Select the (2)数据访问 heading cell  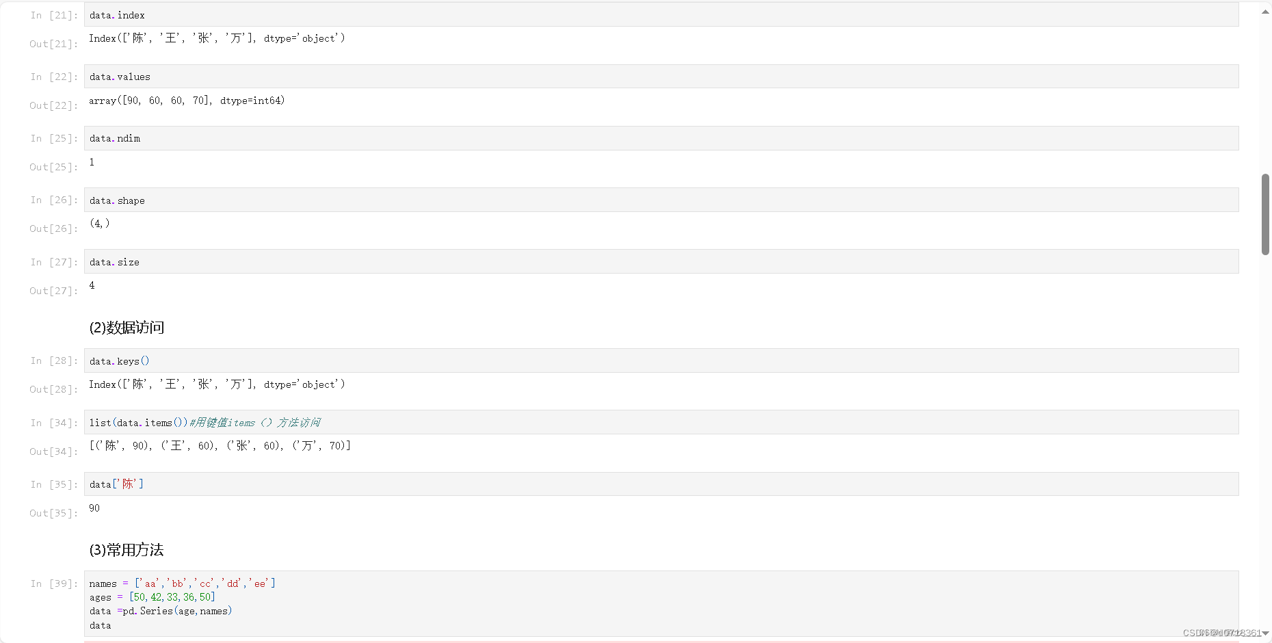point(127,328)
